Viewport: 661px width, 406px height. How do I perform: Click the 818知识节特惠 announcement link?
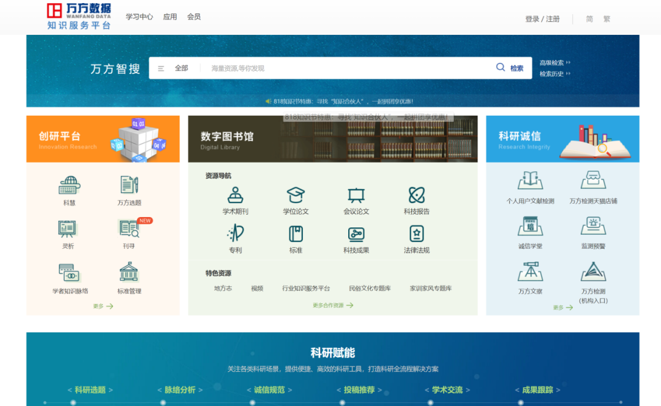click(x=343, y=102)
